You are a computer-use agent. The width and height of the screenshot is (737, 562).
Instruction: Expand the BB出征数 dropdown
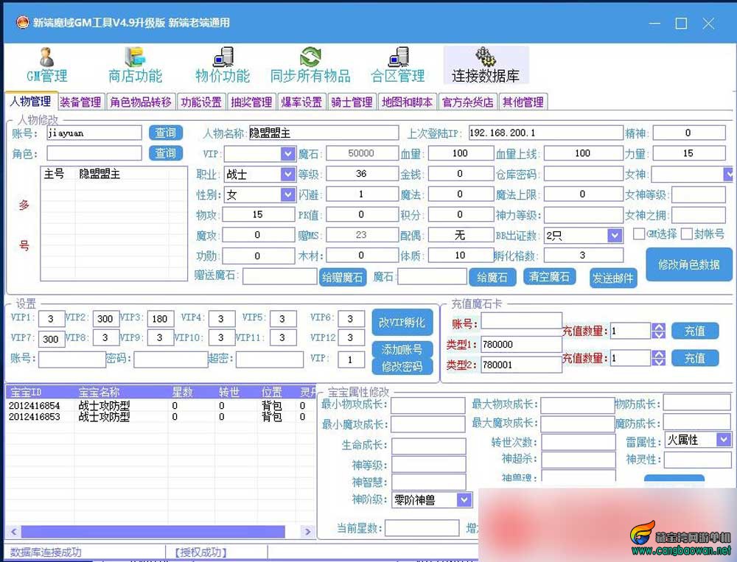pos(615,236)
